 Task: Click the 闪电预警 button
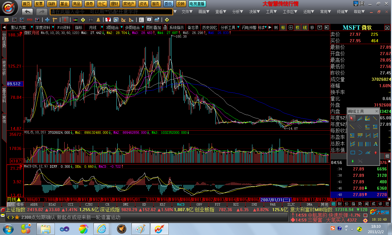click(249, 28)
